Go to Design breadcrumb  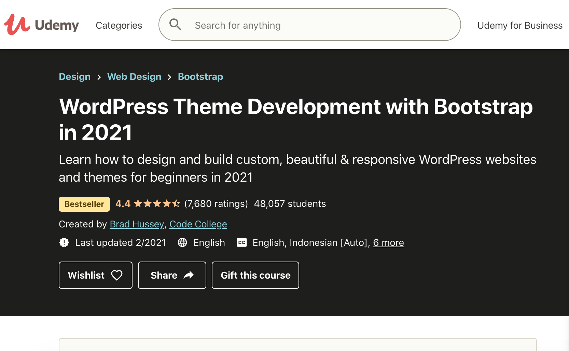pyautogui.click(x=74, y=76)
